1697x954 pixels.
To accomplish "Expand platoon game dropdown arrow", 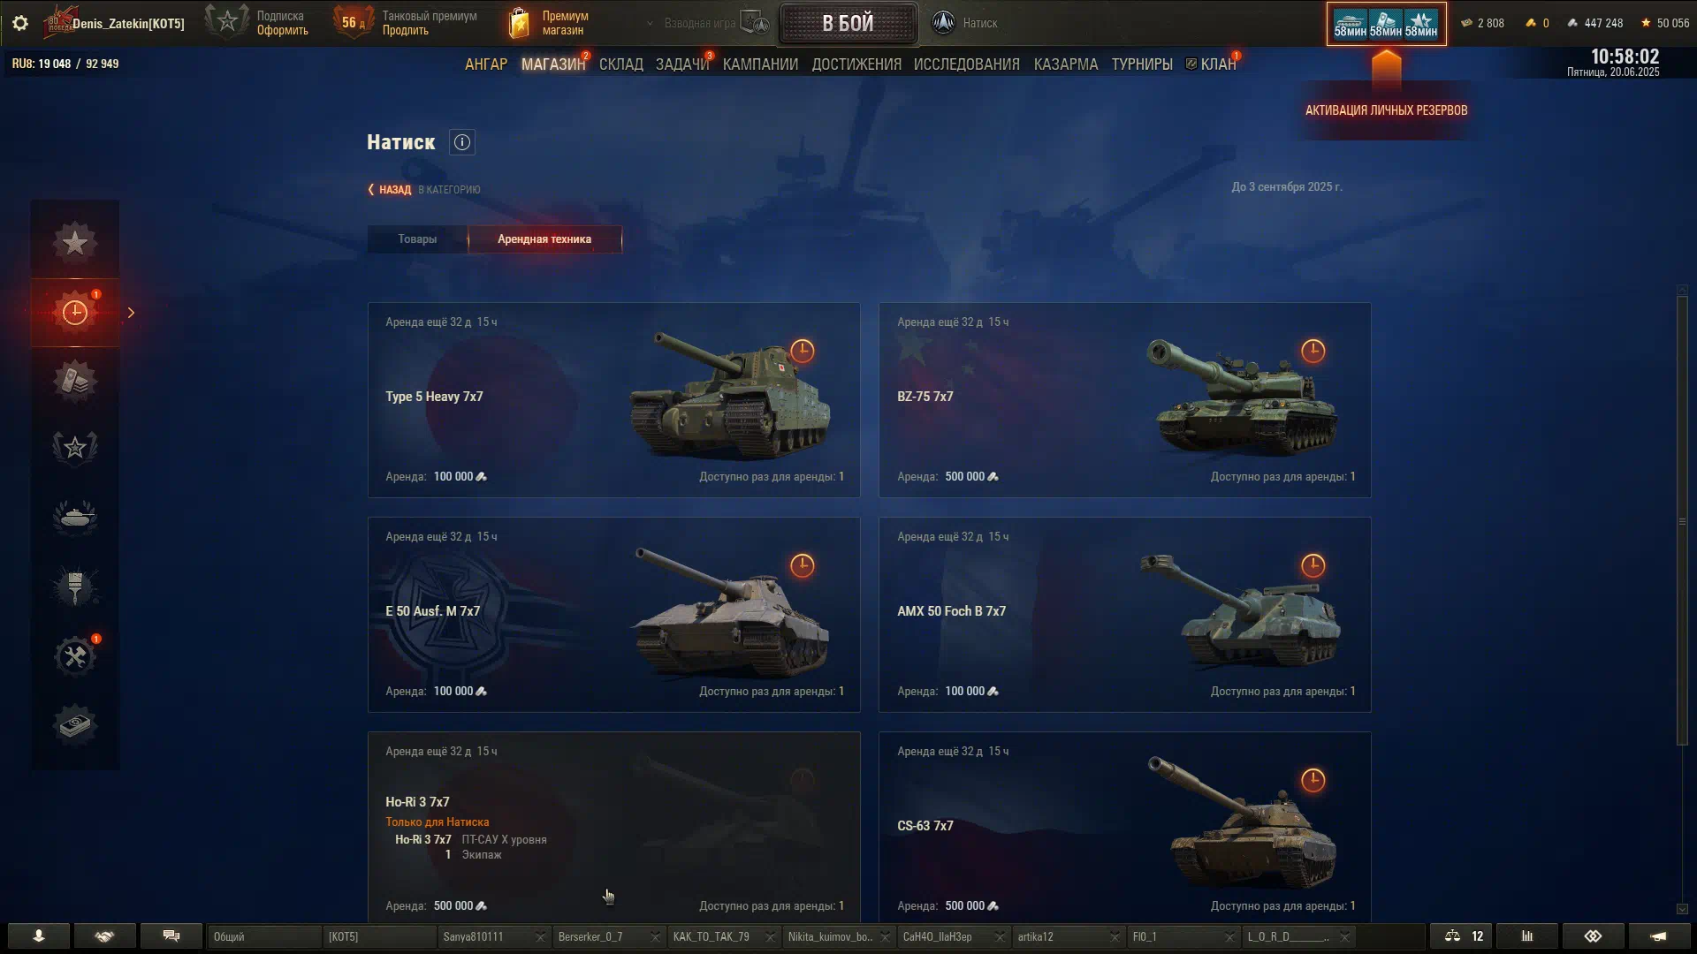I will tap(650, 24).
